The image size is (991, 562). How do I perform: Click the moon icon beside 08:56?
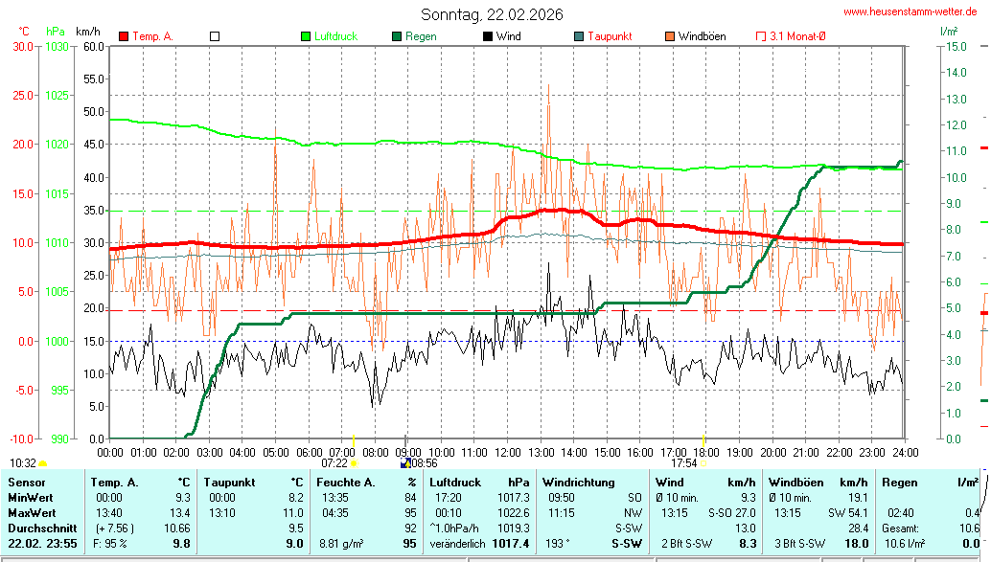(404, 463)
